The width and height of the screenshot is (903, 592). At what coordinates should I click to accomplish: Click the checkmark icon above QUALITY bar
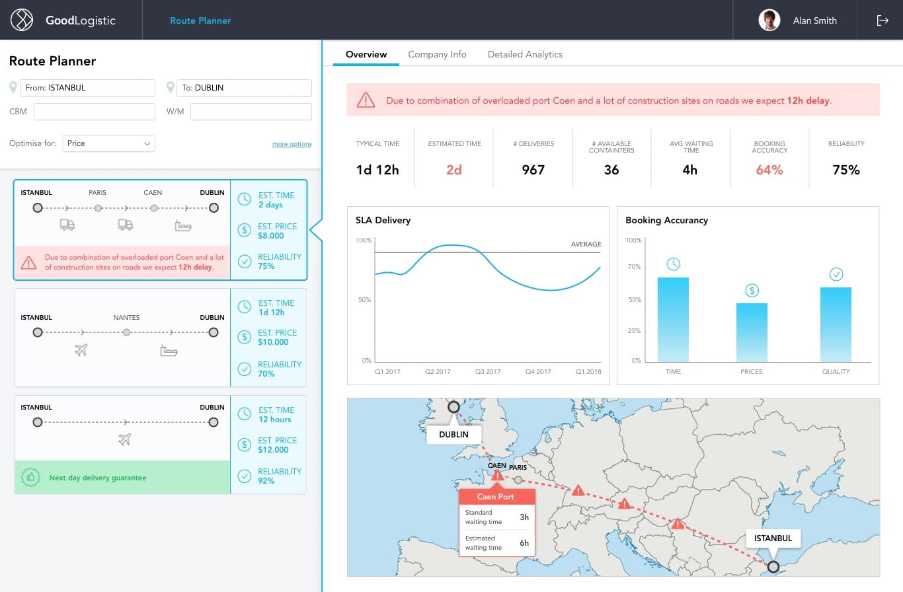pos(836,274)
